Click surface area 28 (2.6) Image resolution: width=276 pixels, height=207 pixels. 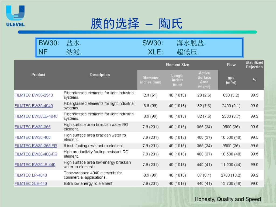pos(204,95)
